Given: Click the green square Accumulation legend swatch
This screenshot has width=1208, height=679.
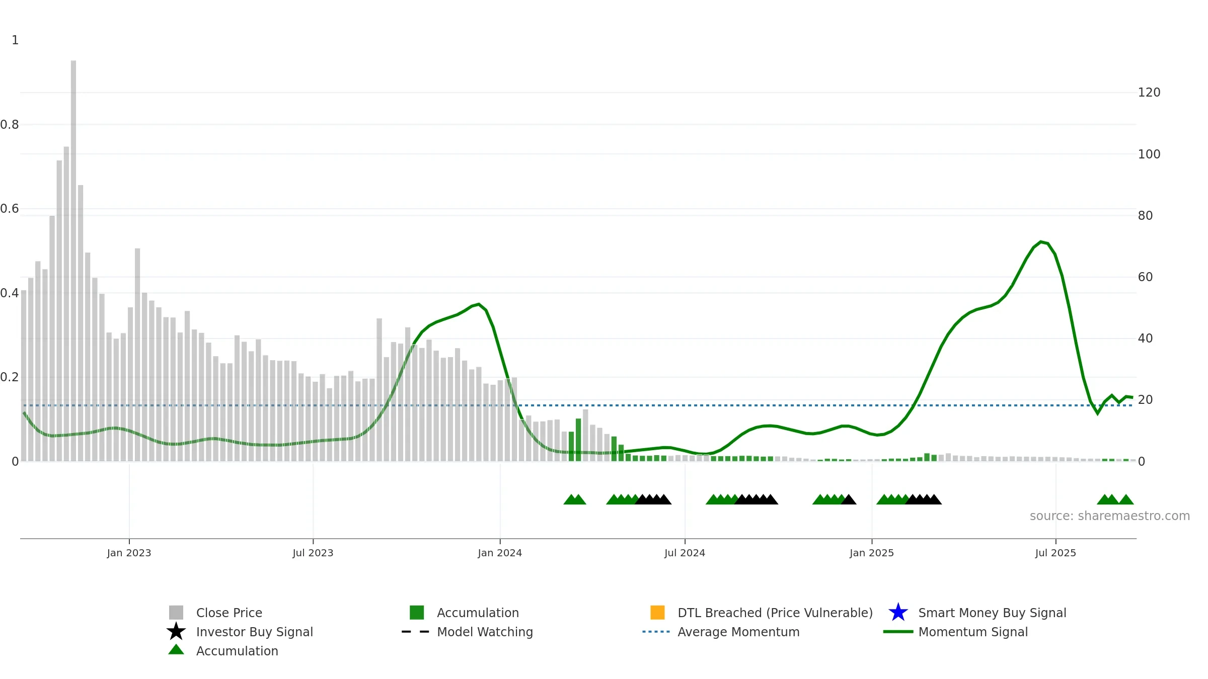Looking at the screenshot, I should click(417, 613).
